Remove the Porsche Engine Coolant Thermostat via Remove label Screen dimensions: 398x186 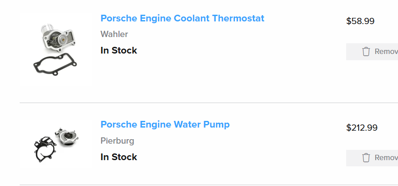coord(386,51)
